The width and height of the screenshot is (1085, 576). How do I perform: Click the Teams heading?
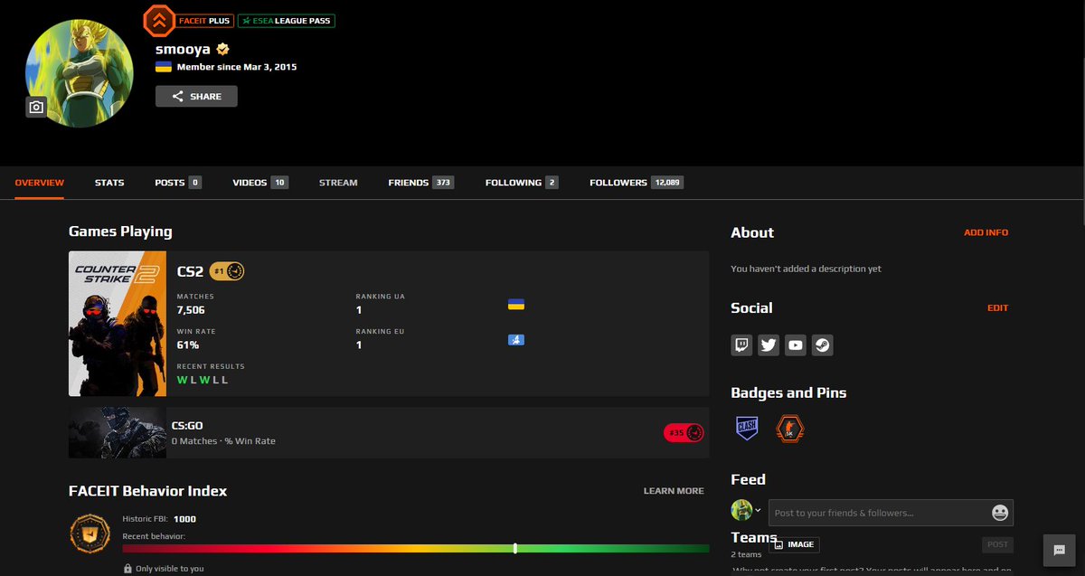(x=754, y=537)
